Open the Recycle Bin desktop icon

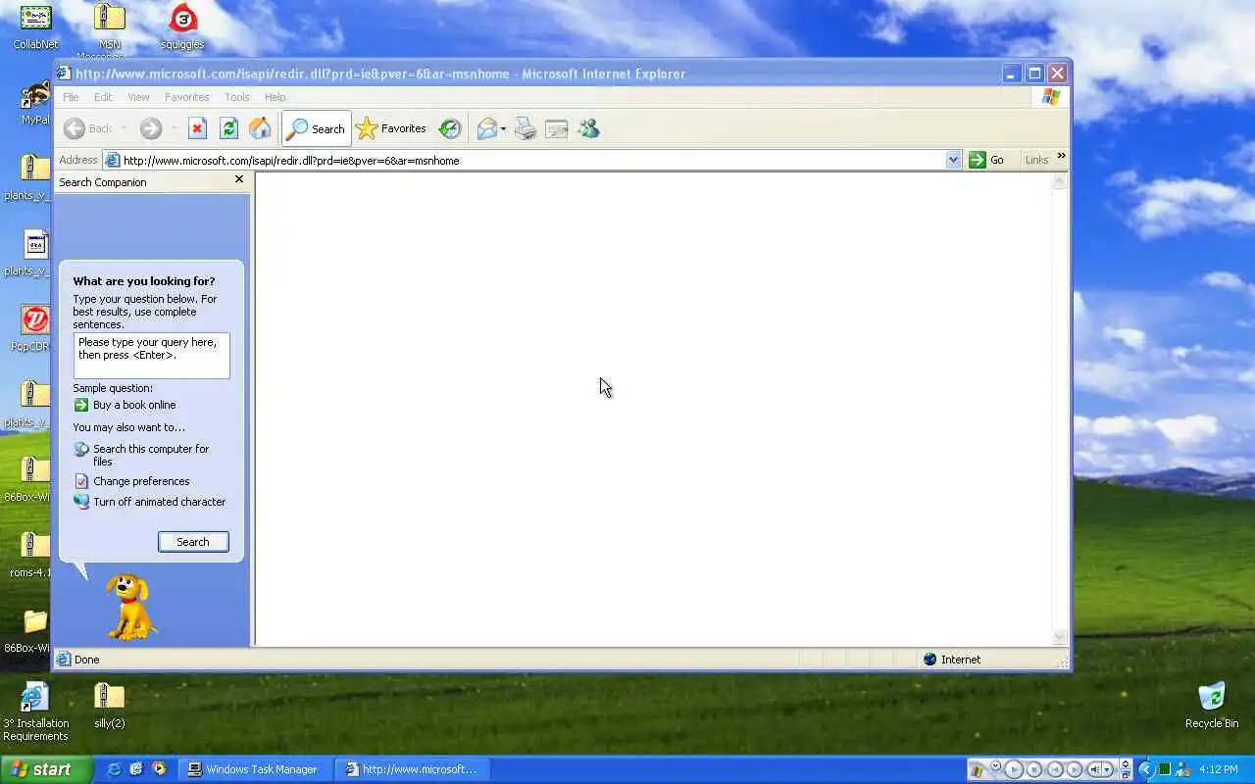tap(1212, 705)
